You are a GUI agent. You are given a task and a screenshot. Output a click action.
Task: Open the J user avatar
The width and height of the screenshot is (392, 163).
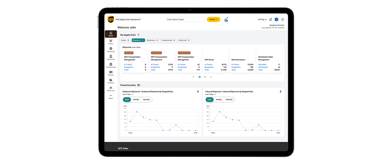276,20
